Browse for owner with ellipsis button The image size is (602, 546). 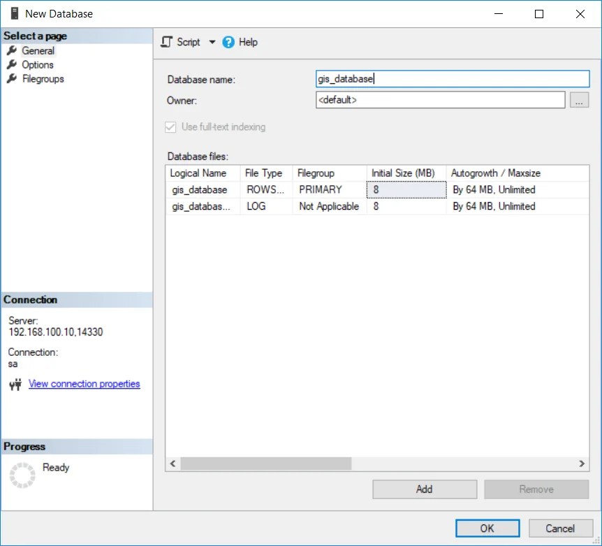pyautogui.click(x=580, y=100)
